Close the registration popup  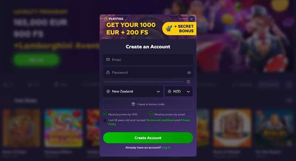click(x=191, y=19)
